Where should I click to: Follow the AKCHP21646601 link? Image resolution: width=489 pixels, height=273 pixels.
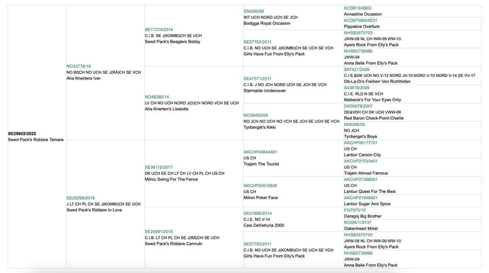(x=361, y=198)
